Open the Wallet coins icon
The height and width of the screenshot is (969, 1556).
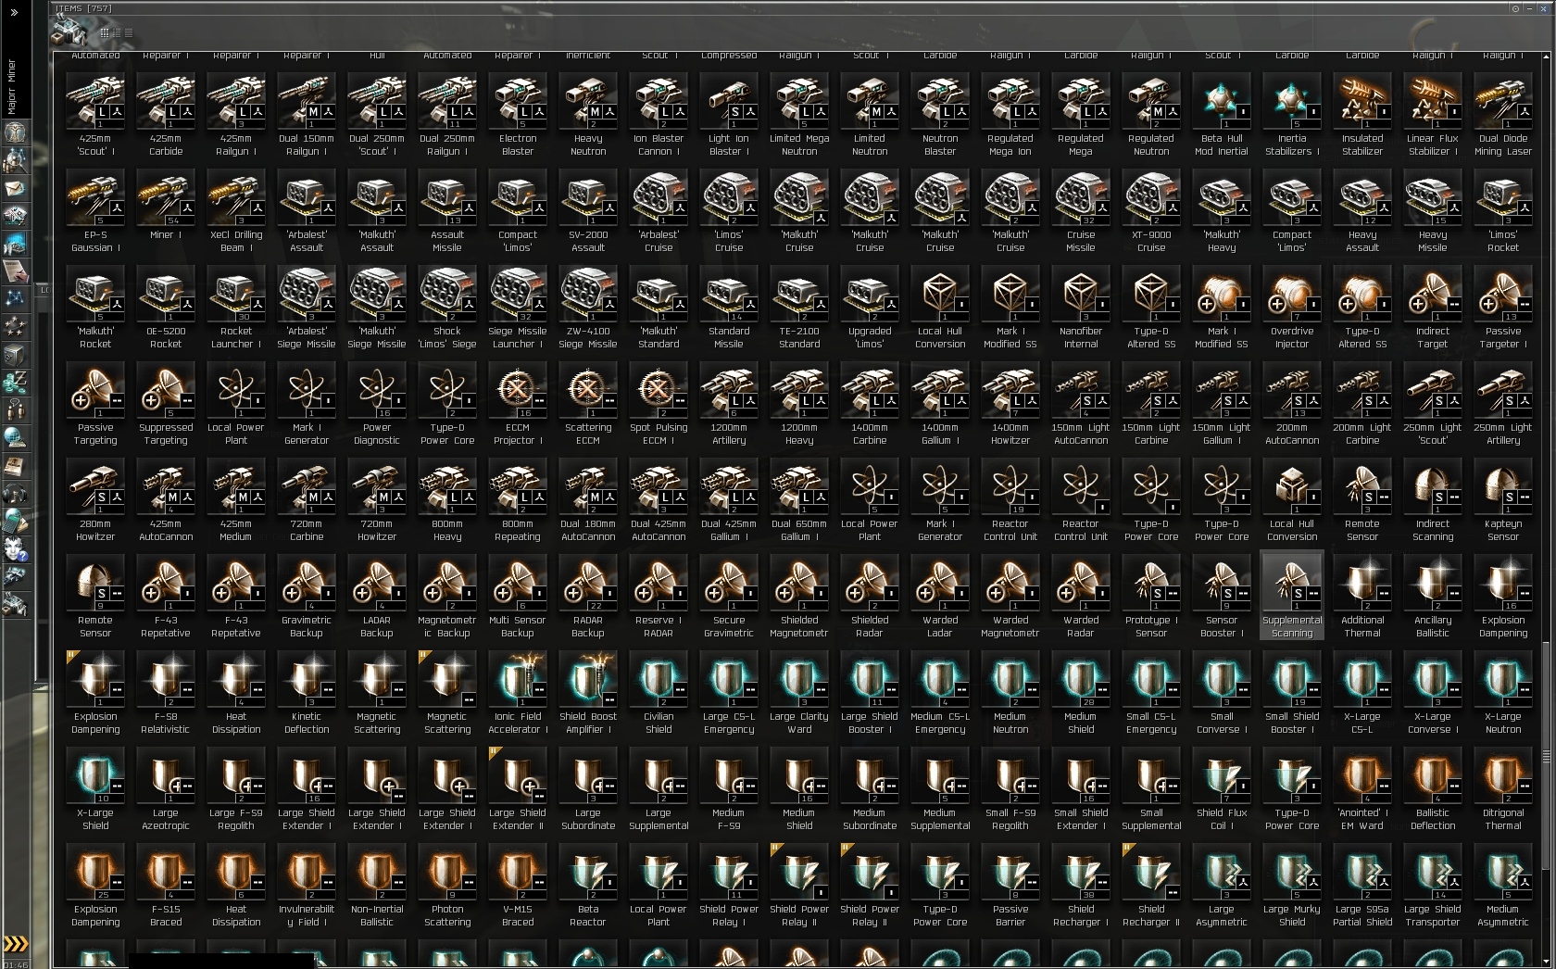tap(15, 382)
